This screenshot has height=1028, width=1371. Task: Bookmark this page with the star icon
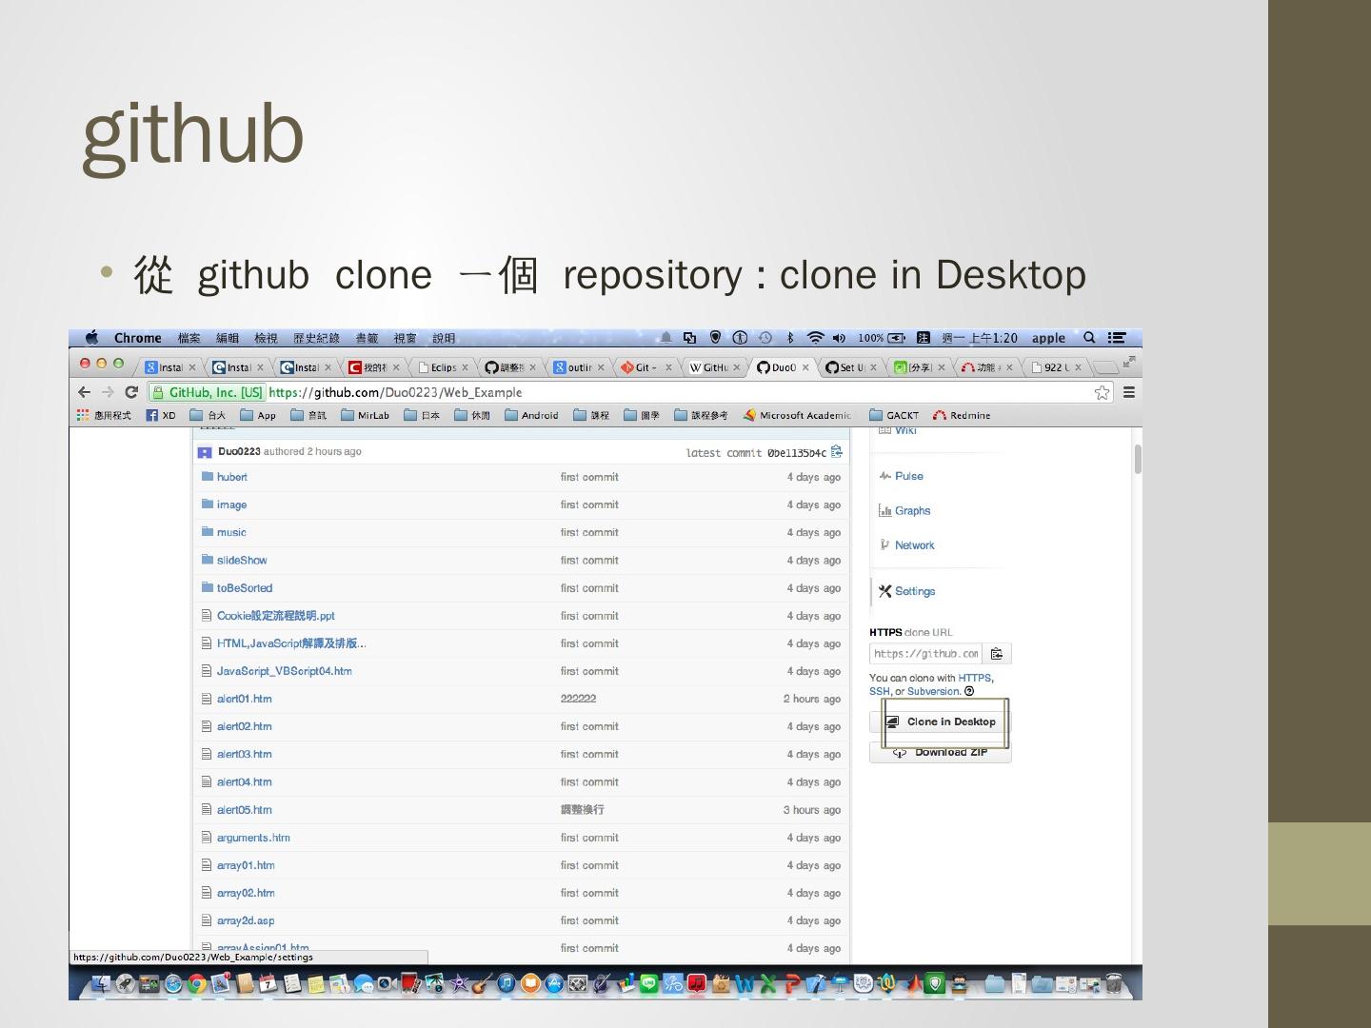(1102, 392)
